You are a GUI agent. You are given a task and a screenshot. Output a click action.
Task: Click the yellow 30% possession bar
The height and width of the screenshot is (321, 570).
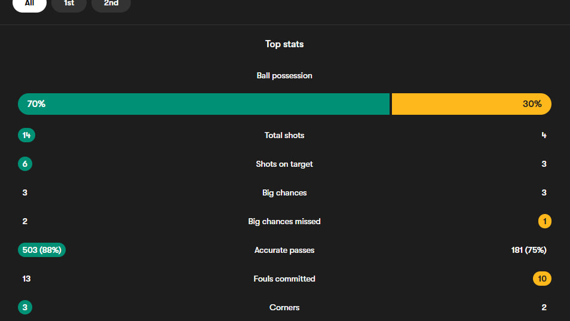click(x=471, y=104)
